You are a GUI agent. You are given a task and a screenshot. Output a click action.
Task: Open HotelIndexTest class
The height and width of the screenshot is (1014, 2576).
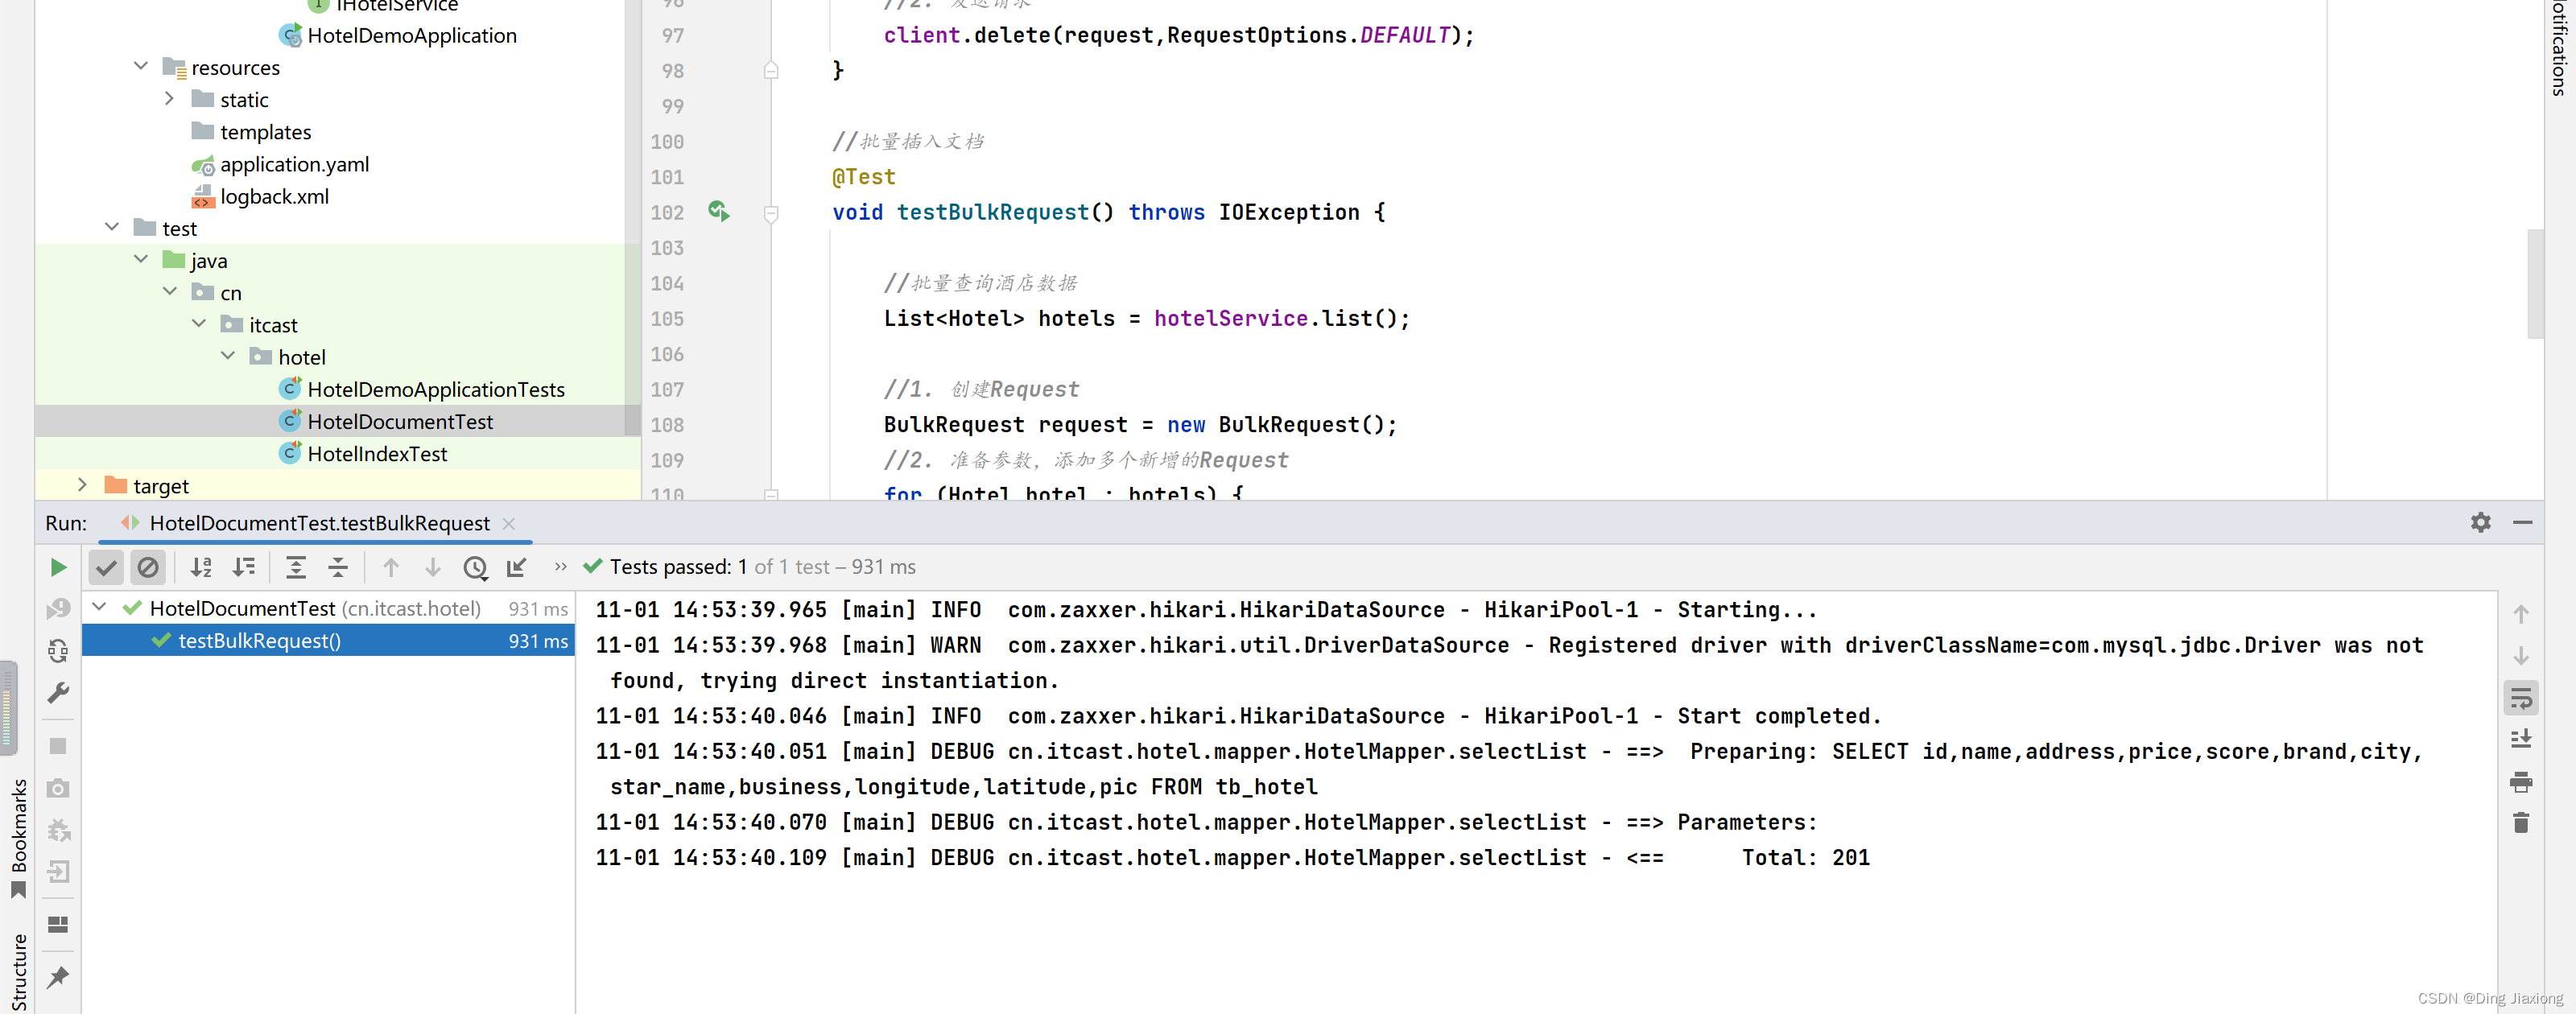click(x=377, y=453)
